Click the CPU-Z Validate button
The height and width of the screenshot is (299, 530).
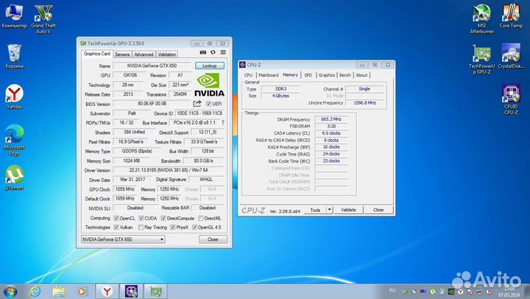click(348, 210)
